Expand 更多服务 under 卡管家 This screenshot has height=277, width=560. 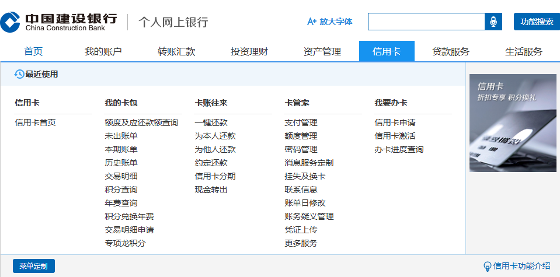[301, 243]
